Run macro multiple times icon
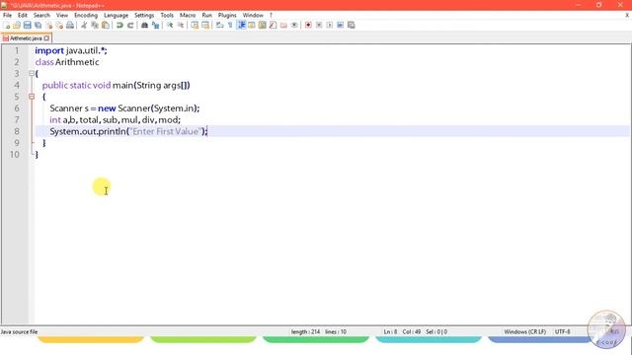The height and width of the screenshot is (355, 632). (x=340, y=26)
